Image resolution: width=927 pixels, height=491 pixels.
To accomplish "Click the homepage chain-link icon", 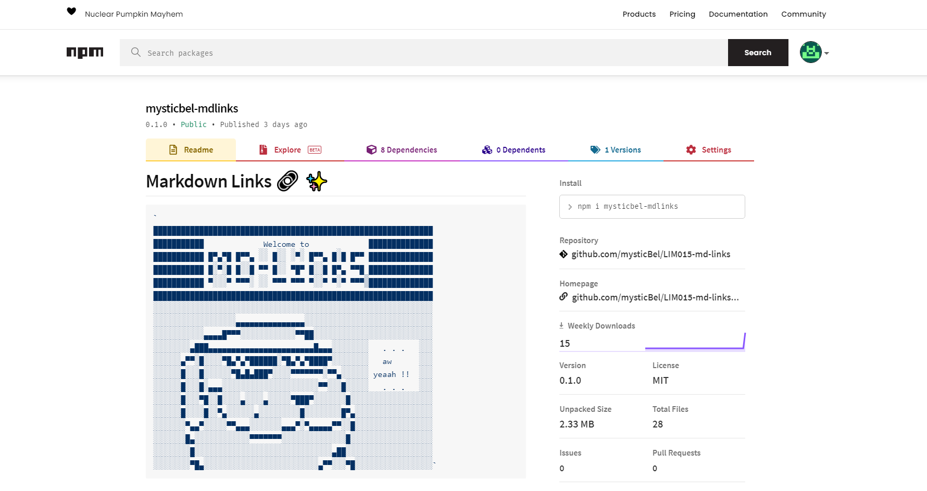I will pos(563,297).
